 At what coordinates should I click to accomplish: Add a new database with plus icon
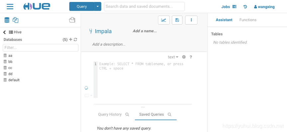pos(71,40)
